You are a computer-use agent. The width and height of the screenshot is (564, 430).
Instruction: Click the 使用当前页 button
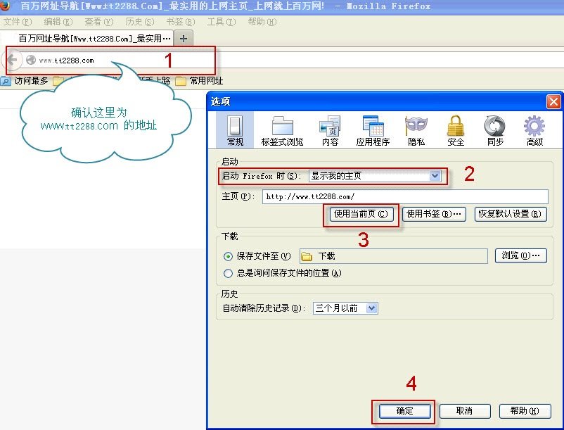tap(361, 215)
